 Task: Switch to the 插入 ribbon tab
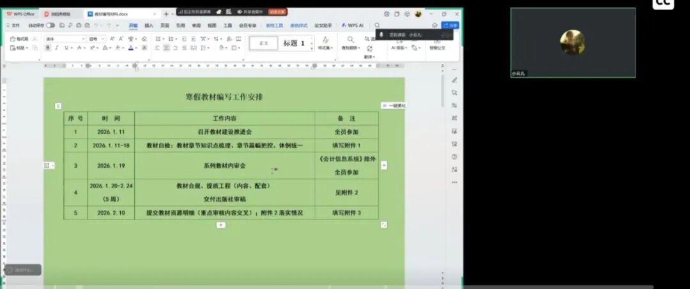149,26
